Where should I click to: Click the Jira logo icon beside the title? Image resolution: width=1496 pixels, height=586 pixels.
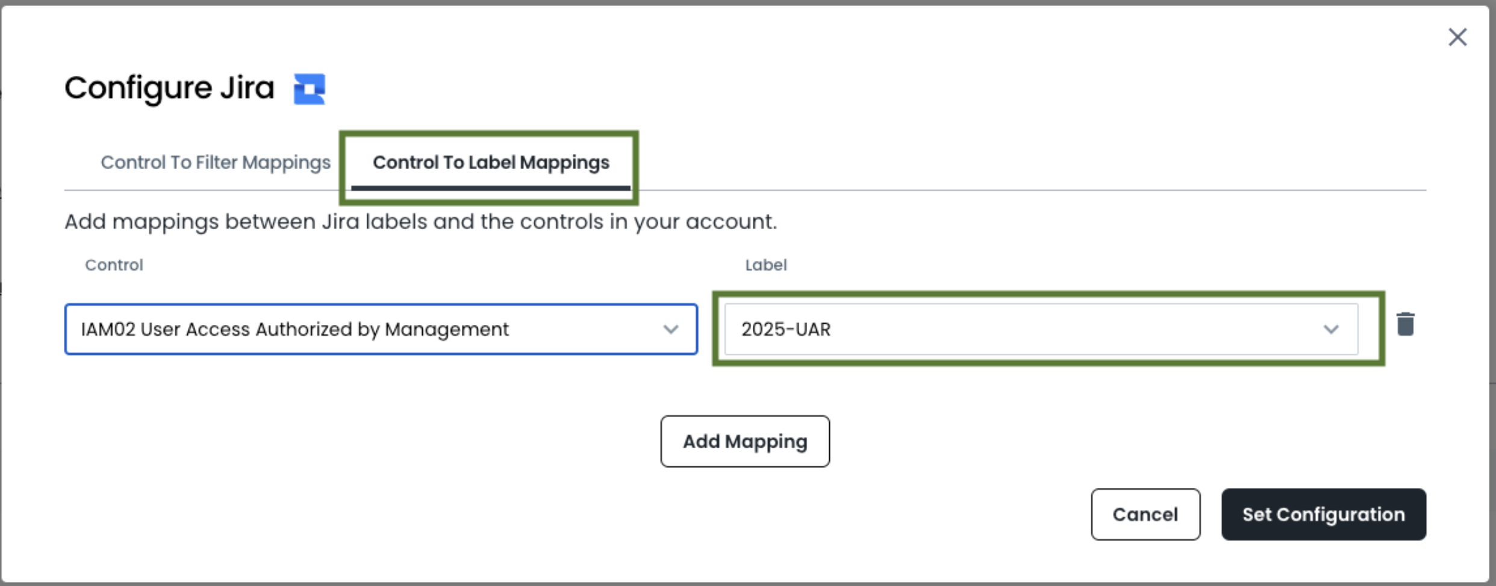tap(309, 89)
